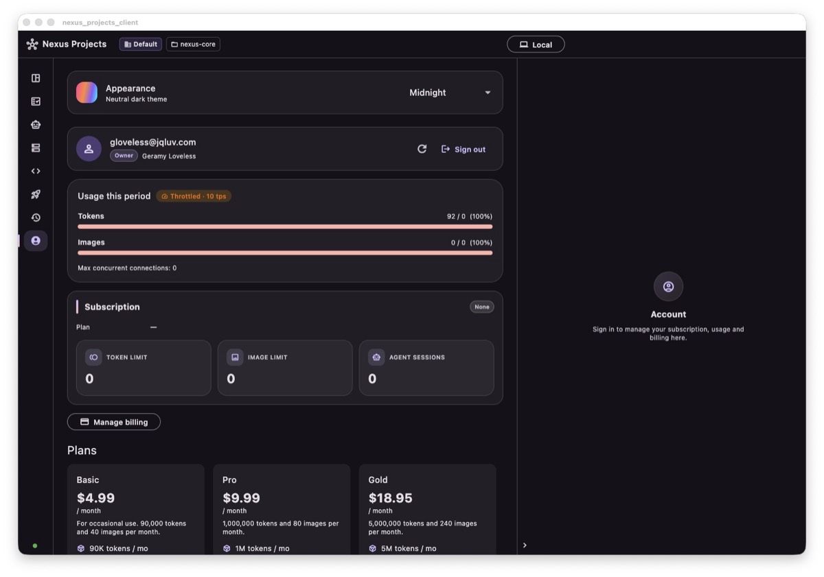
Task: Click the cube icon beside 1M tokens
Action: 227,549
